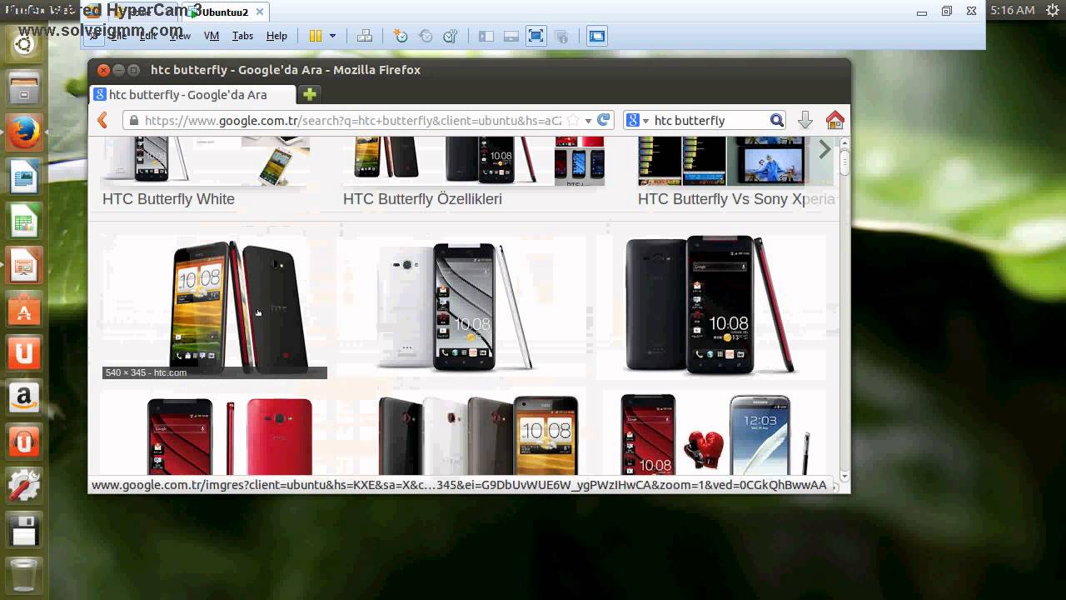This screenshot has height=600, width=1066.
Task: Open black and red HTC Butterfly image
Action: [x=711, y=307]
